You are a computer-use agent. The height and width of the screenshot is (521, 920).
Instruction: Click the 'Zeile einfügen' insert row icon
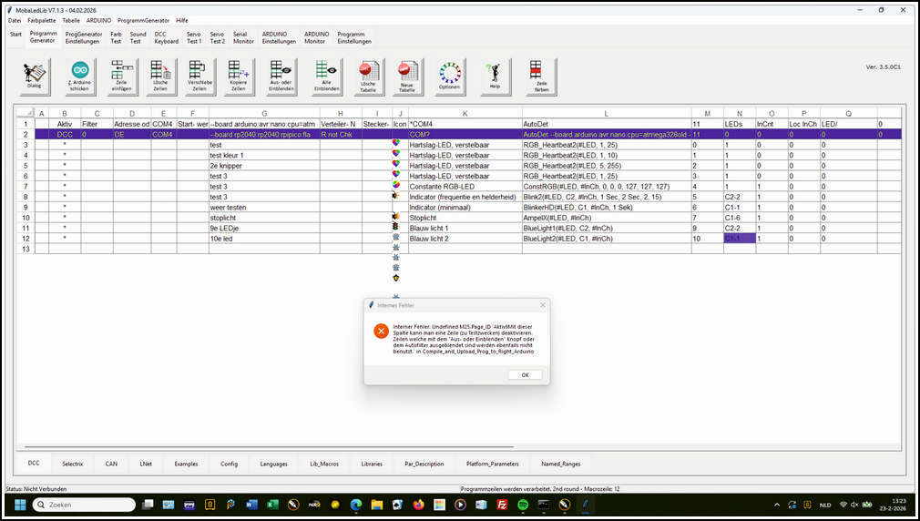coord(123,76)
